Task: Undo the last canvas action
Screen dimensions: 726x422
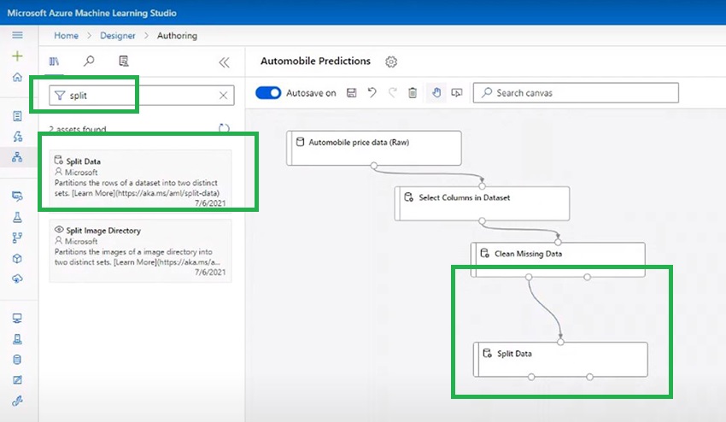Action: click(372, 92)
